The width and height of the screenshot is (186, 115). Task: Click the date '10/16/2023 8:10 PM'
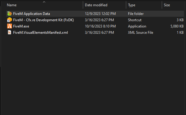pos(100,26)
